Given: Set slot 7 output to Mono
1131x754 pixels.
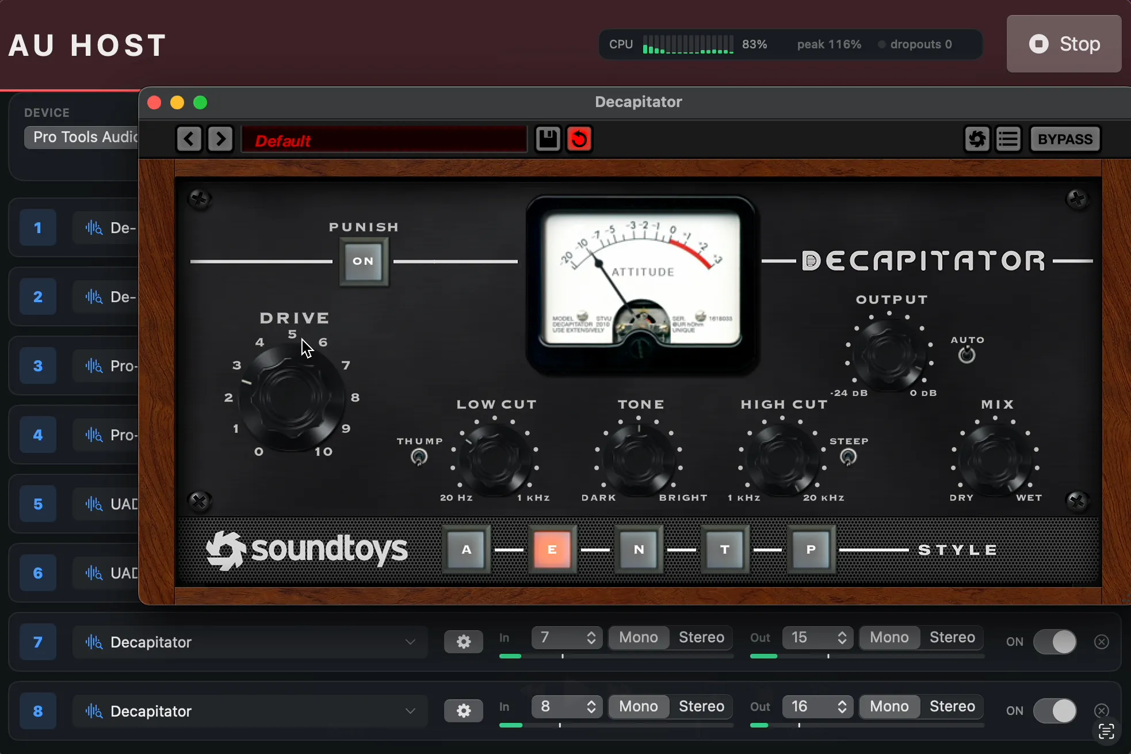Looking at the screenshot, I should [889, 638].
